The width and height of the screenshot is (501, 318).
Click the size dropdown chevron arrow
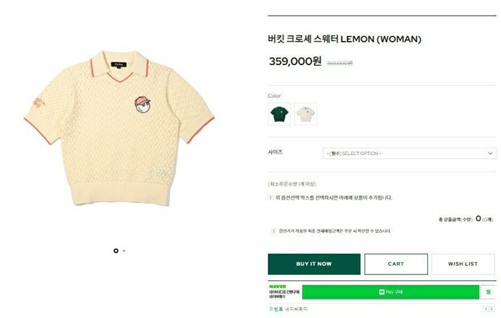point(490,154)
